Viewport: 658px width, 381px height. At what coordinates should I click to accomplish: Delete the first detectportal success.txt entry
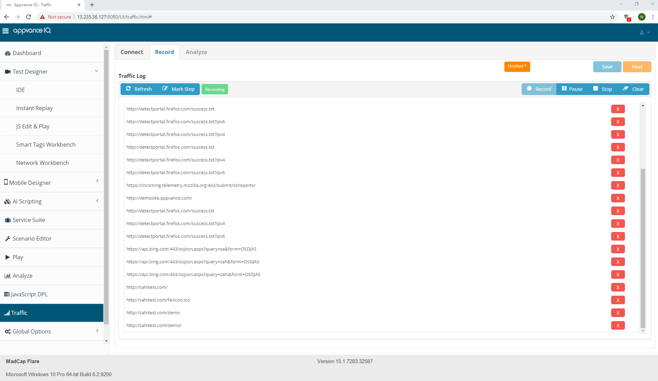pos(618,109)
